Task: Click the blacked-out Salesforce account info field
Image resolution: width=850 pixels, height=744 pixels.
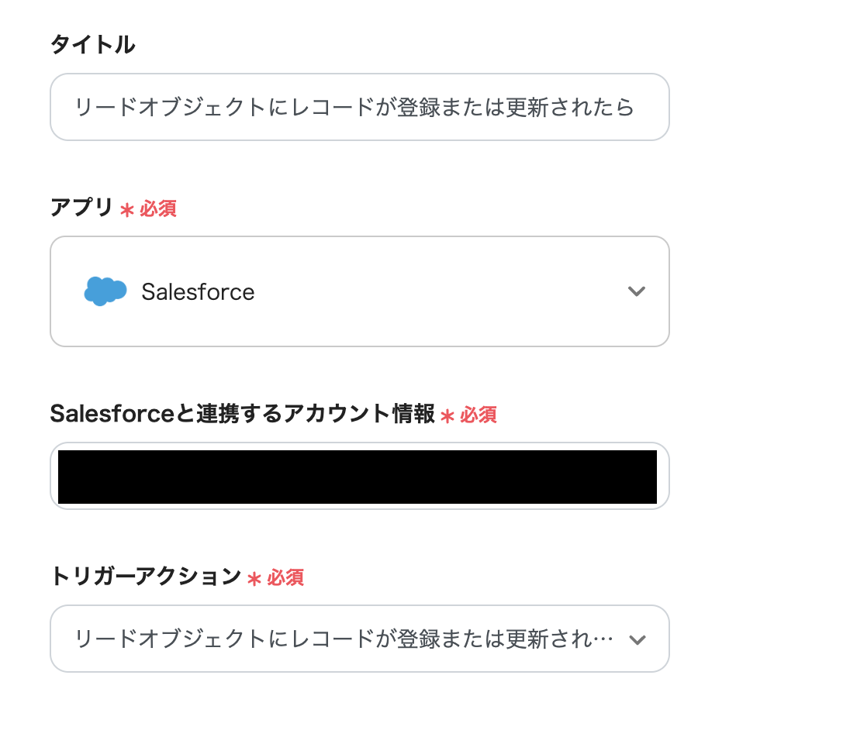Action: (x=358, y=477)
